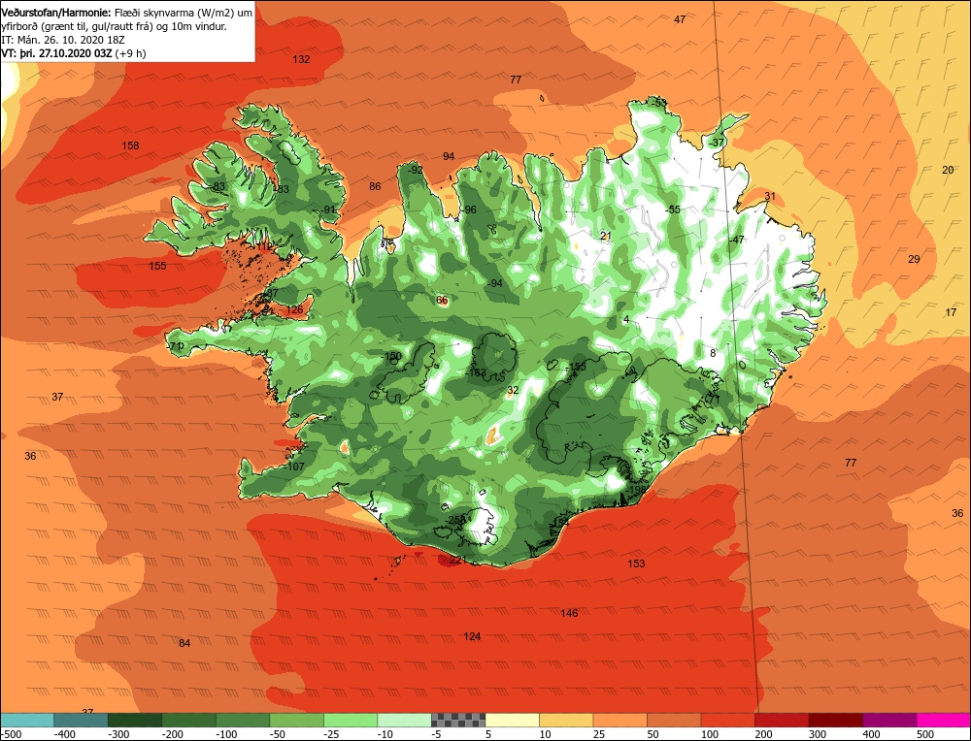Pick the legend swatch between -100 and -50

pyautogui.click(x=243, y=720)
